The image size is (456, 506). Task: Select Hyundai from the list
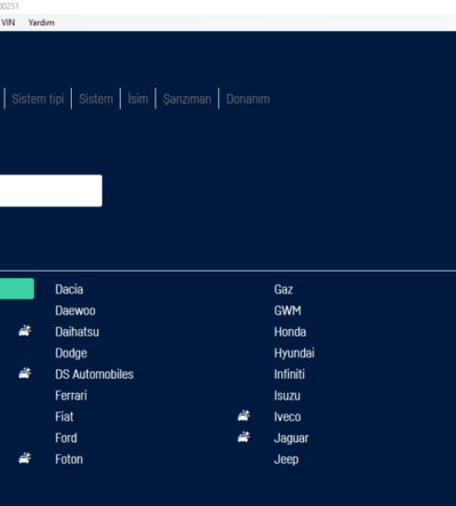click(x=295, y=353)
